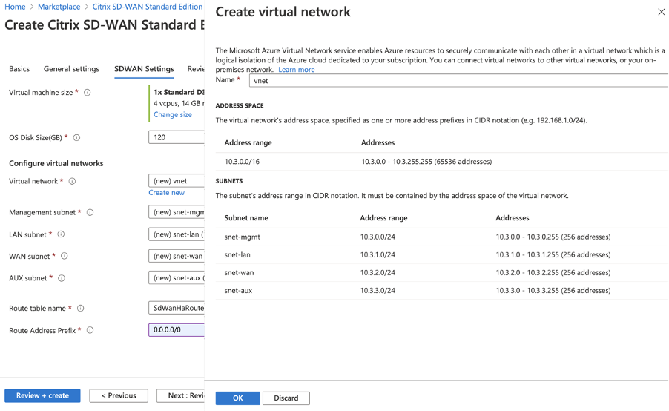Click the Review + create button
The image size is (669, 411).
point(42,395)
